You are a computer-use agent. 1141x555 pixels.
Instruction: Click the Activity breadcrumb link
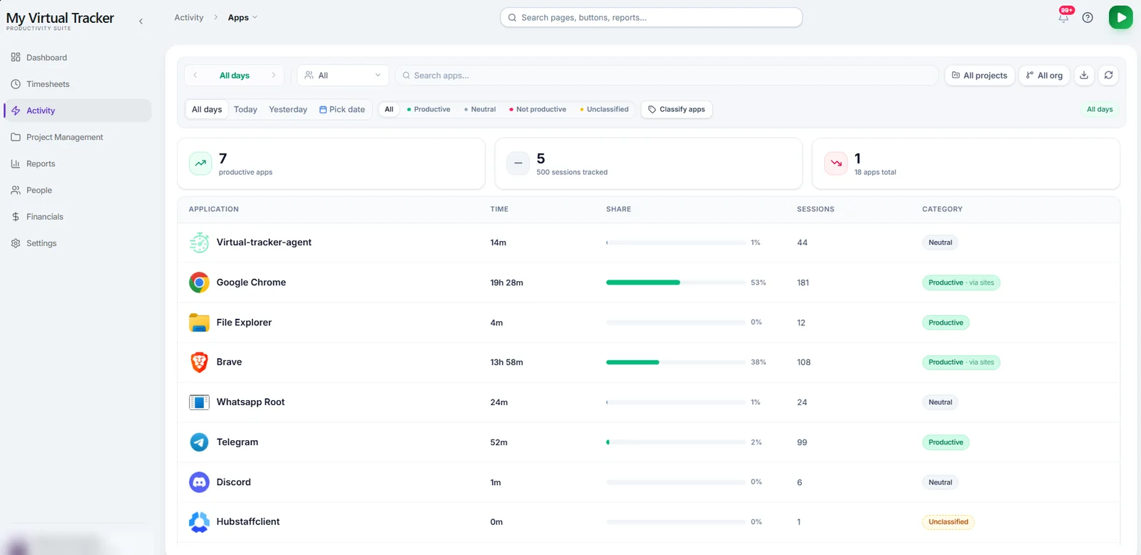pos(189,17)
